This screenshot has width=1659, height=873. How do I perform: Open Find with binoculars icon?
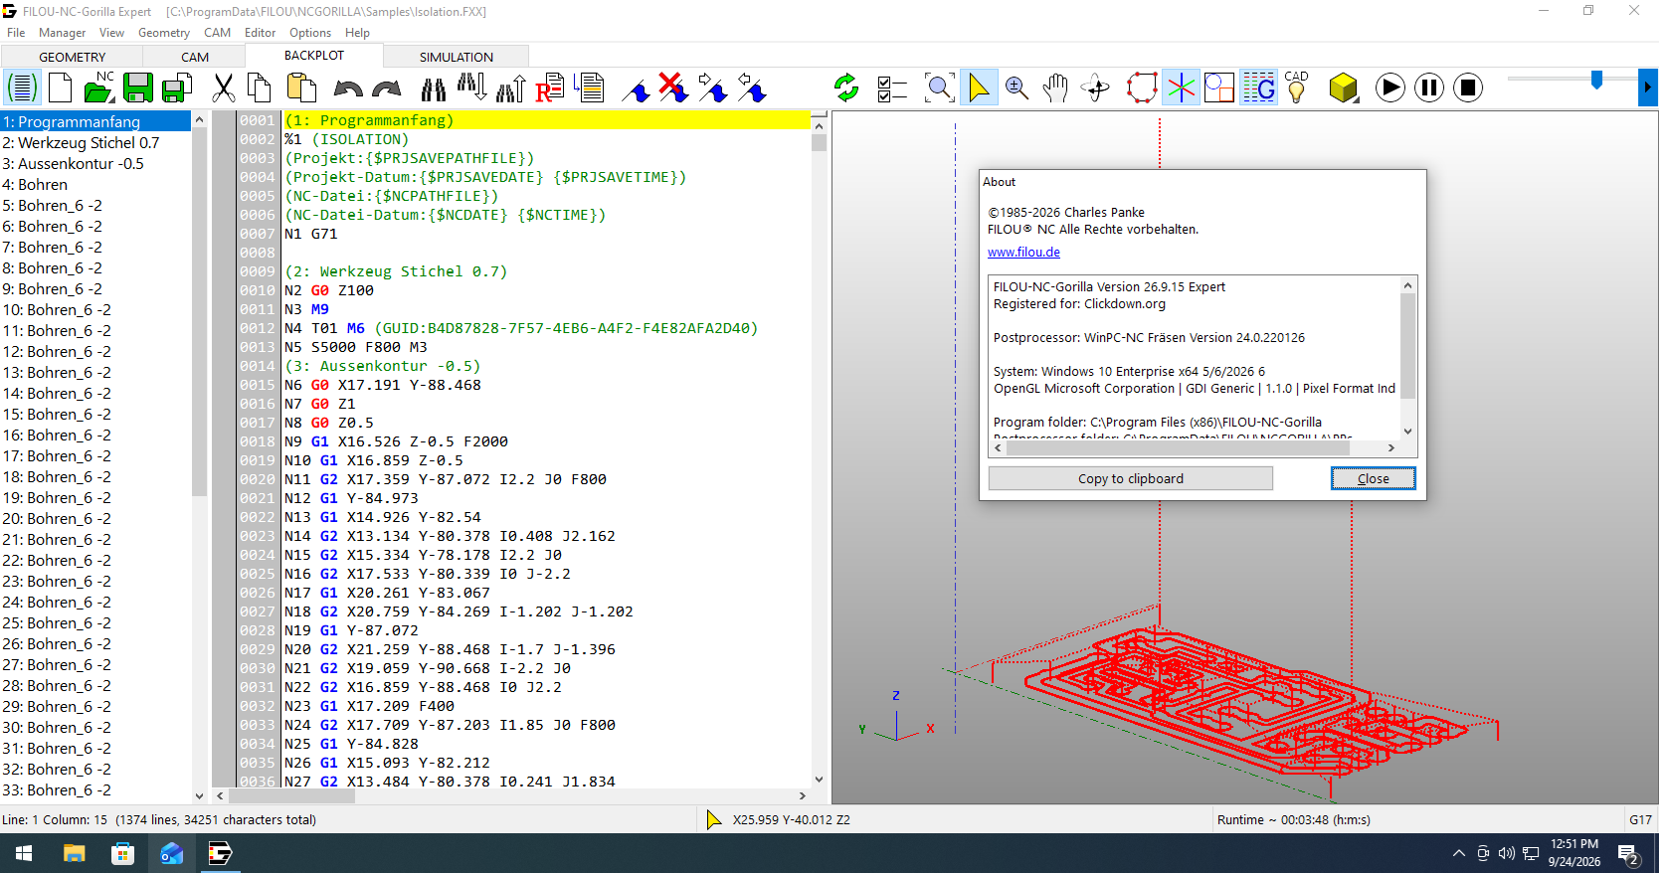tap(434, 89)
